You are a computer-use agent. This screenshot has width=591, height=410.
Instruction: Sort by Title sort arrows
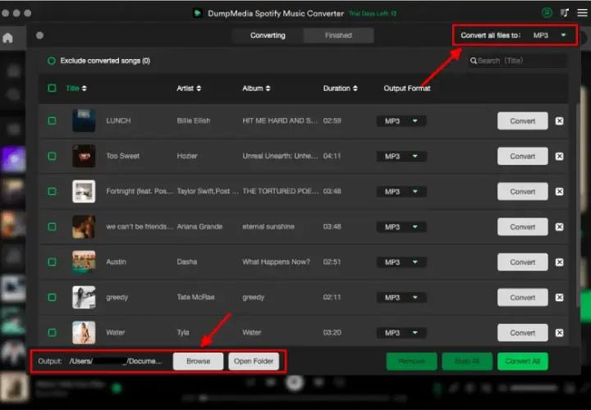click(84, 88)
